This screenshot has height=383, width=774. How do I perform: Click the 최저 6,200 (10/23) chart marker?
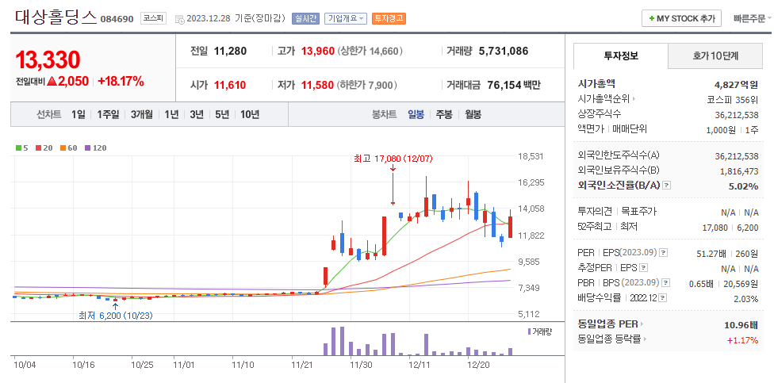pos(116,316)
